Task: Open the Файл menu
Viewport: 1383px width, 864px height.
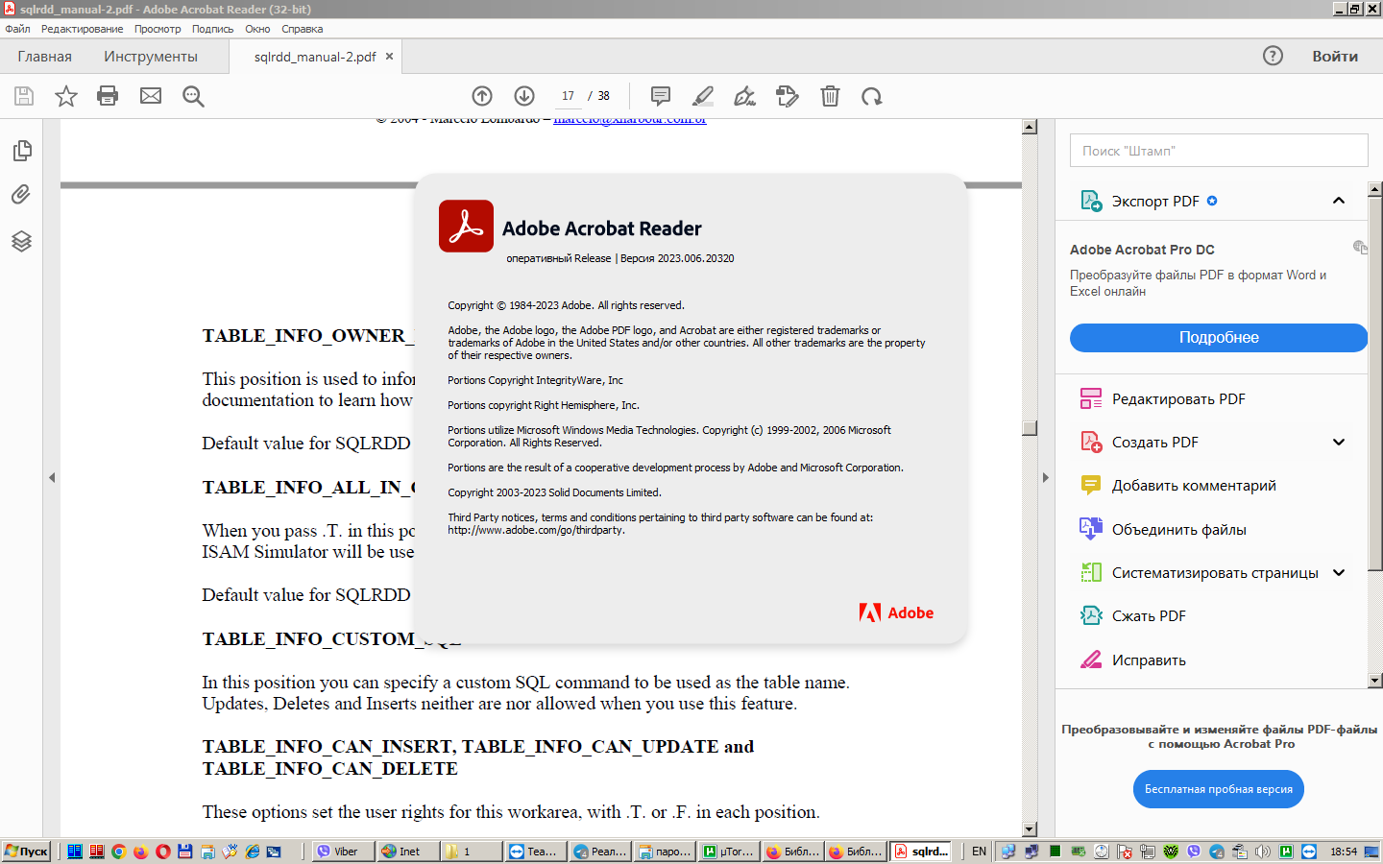Action: point(17,29)
